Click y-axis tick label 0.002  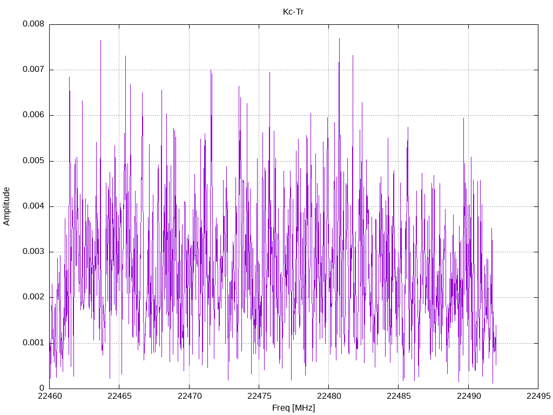(x=33, y=297)
